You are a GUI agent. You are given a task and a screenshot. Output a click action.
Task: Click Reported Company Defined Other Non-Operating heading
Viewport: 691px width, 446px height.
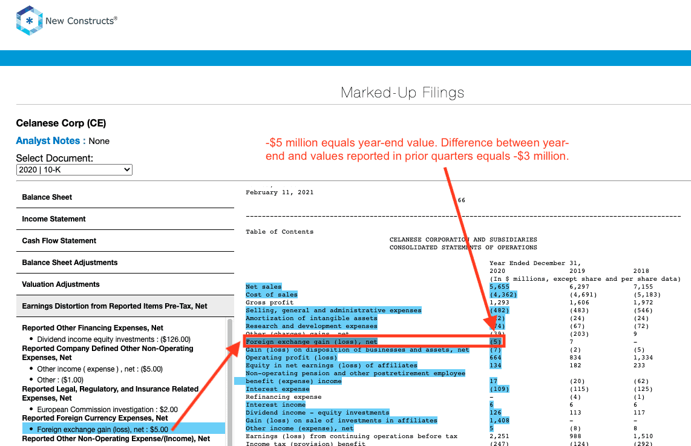108,353
